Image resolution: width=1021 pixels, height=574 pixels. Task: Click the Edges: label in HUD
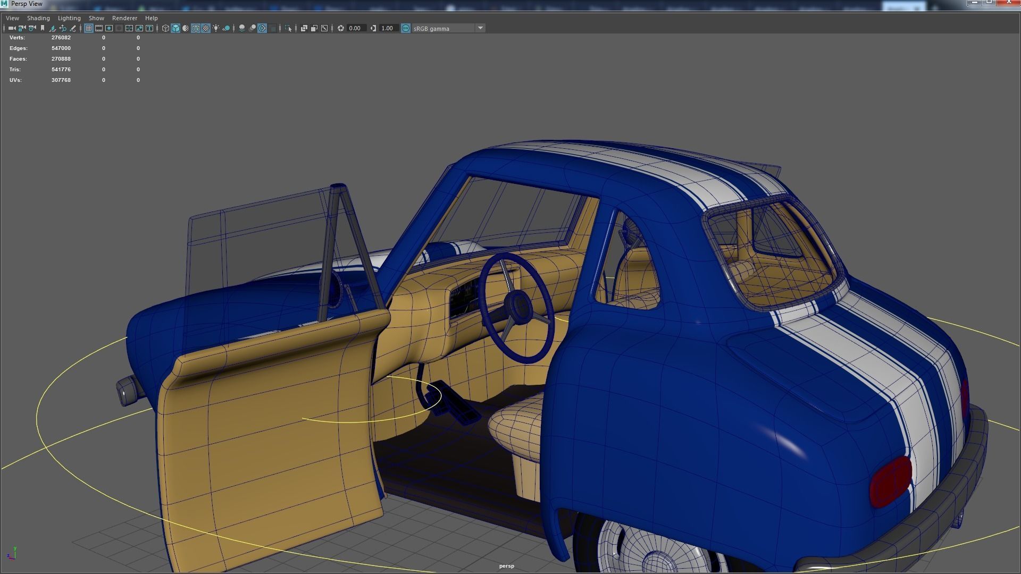pos(18,48)
